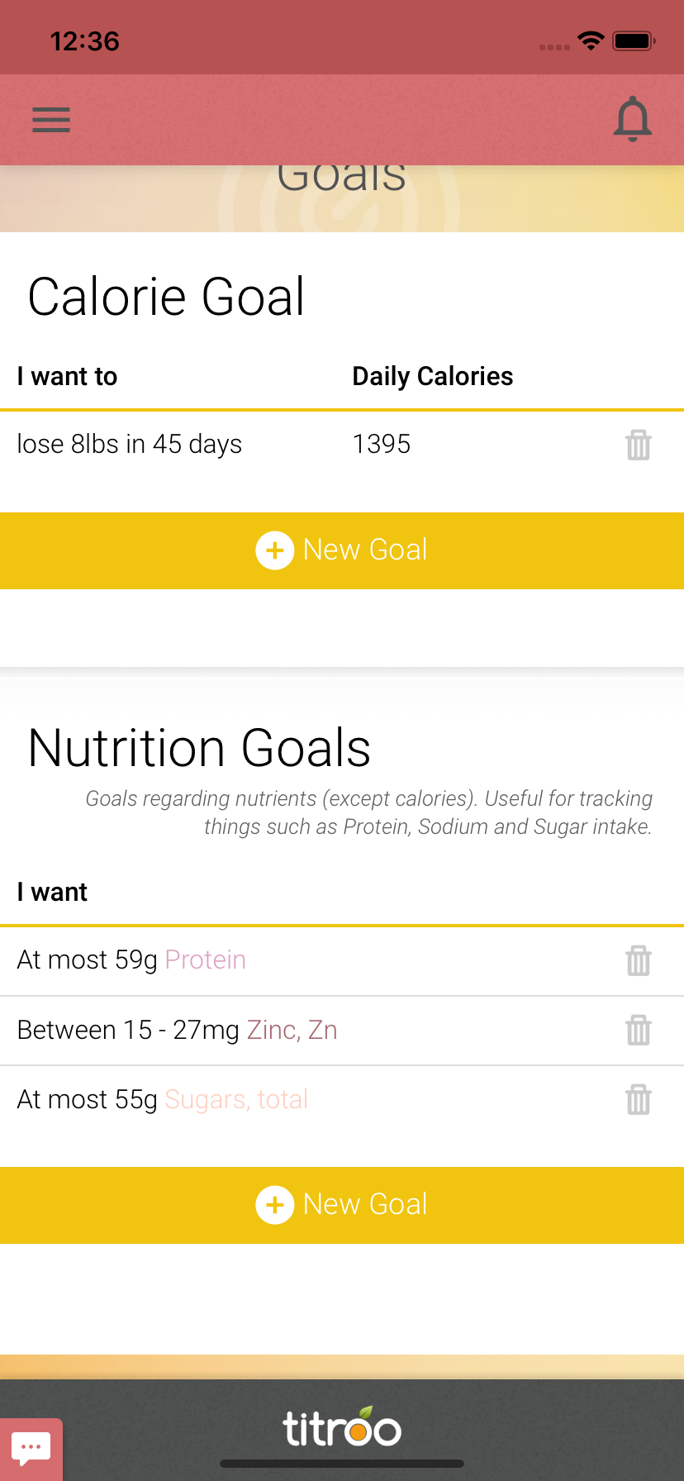Tap the Daily Calories column header
The height and width of the screenshot is (1481, 684).
(x=433, y=377)
